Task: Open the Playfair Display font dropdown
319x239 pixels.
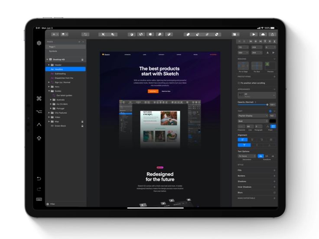Action: pos(253,116)
